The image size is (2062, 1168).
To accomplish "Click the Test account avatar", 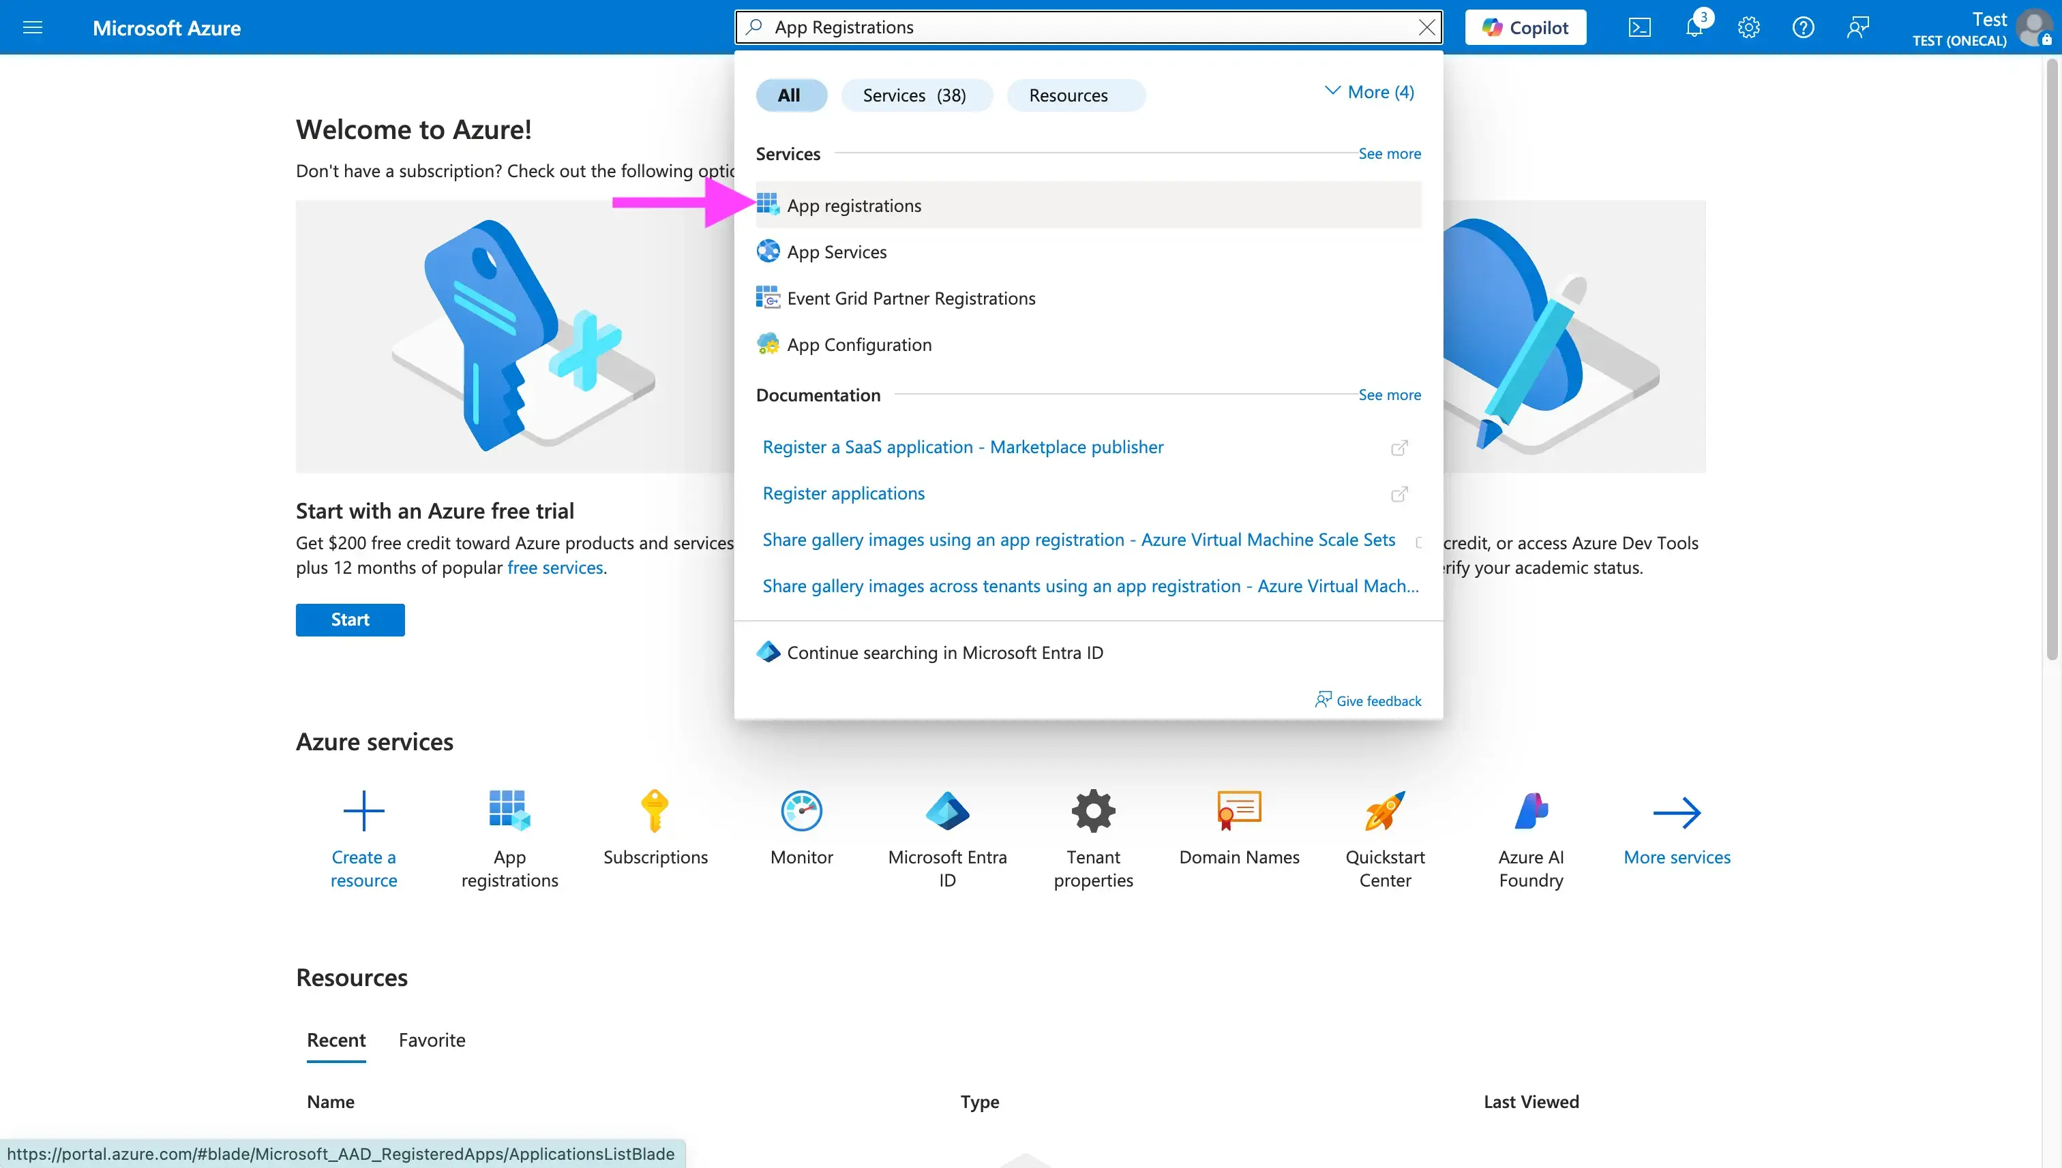I will (2035, 27).
